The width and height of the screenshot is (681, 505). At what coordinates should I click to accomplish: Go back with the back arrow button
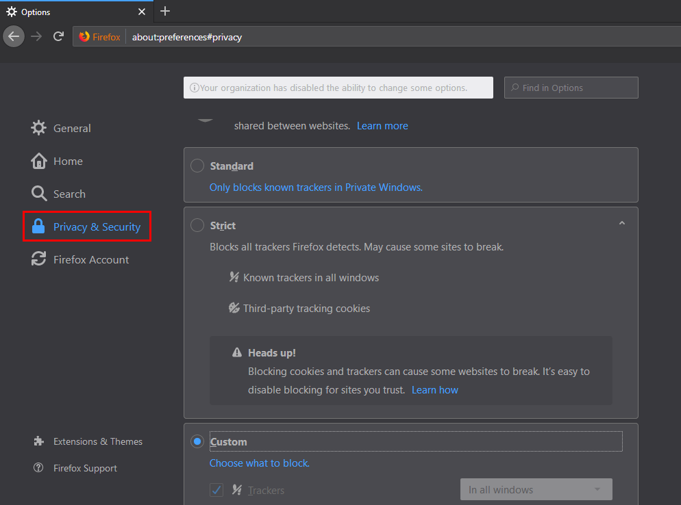[14, 36]
